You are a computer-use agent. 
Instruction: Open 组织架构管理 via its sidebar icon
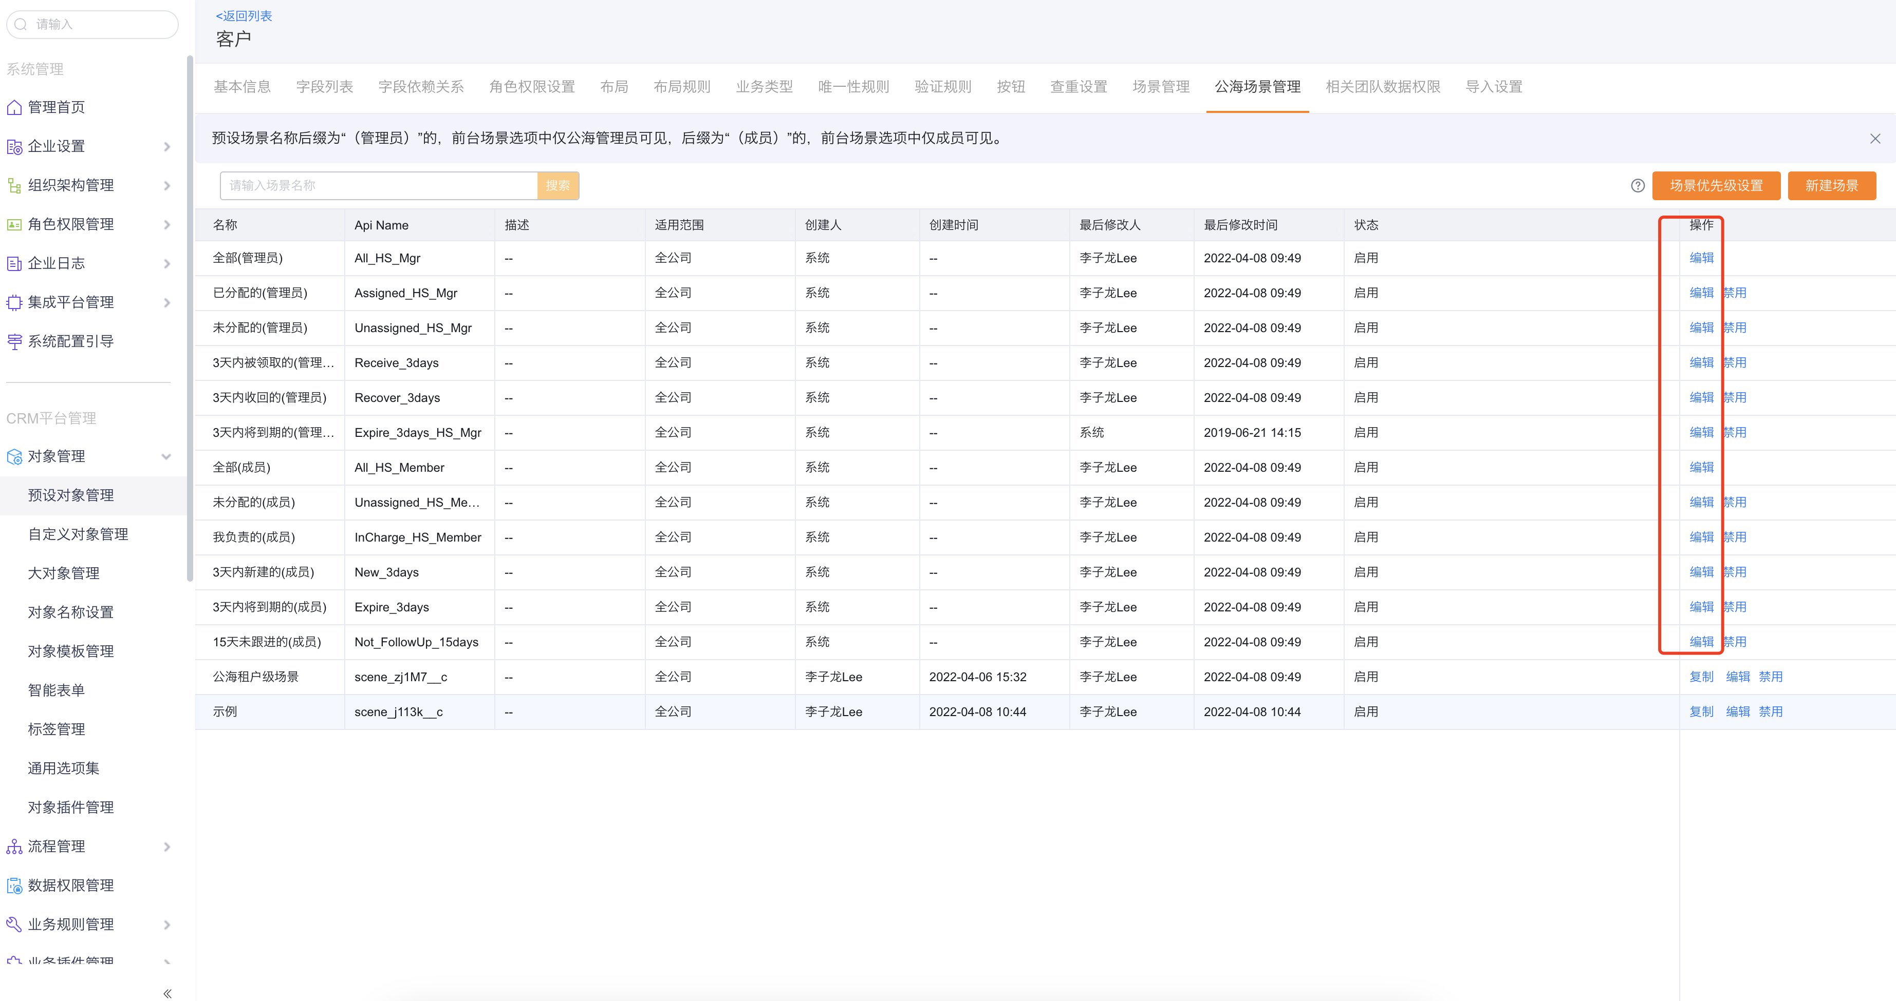tap(15, 185)
